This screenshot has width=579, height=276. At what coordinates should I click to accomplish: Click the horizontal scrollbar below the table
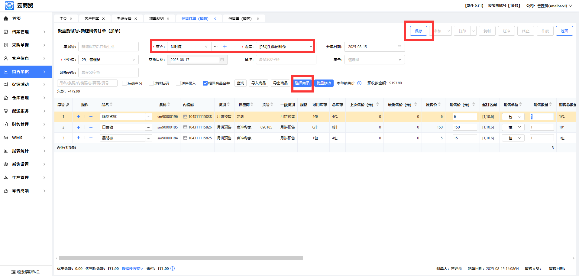[181, 258]
